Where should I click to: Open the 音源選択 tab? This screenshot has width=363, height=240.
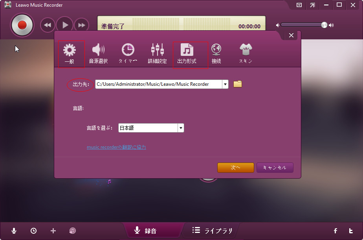point(98,54)
